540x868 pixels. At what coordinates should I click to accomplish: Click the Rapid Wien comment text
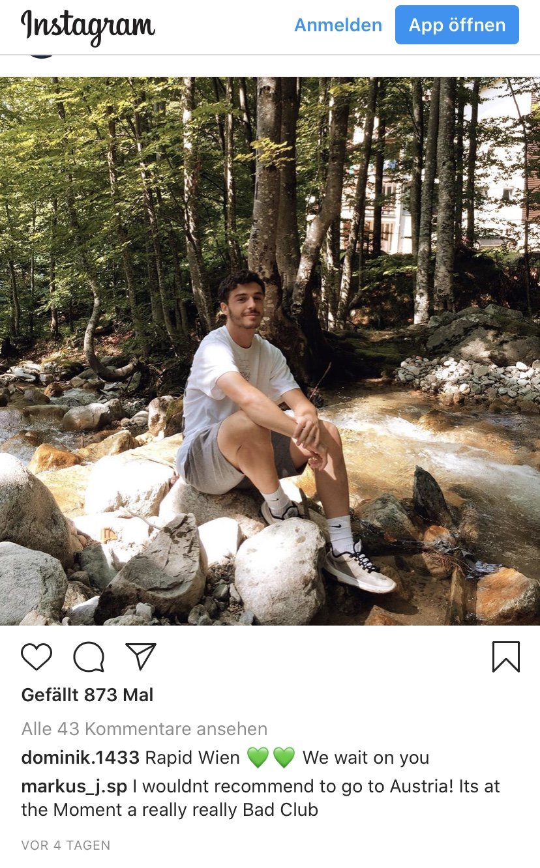pyautogui.click(x=192, y=758)
